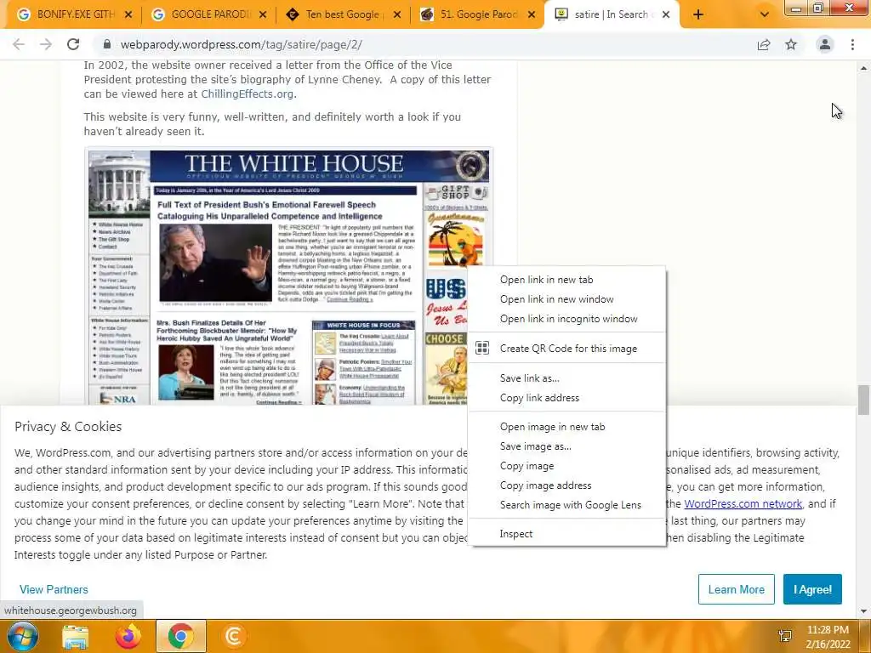
Task: Click the scrollbar down arrow
Action: tap(863, 610)
